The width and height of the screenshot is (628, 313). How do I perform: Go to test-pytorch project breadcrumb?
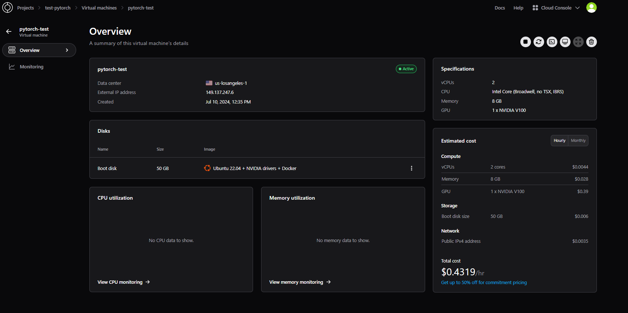58,8
